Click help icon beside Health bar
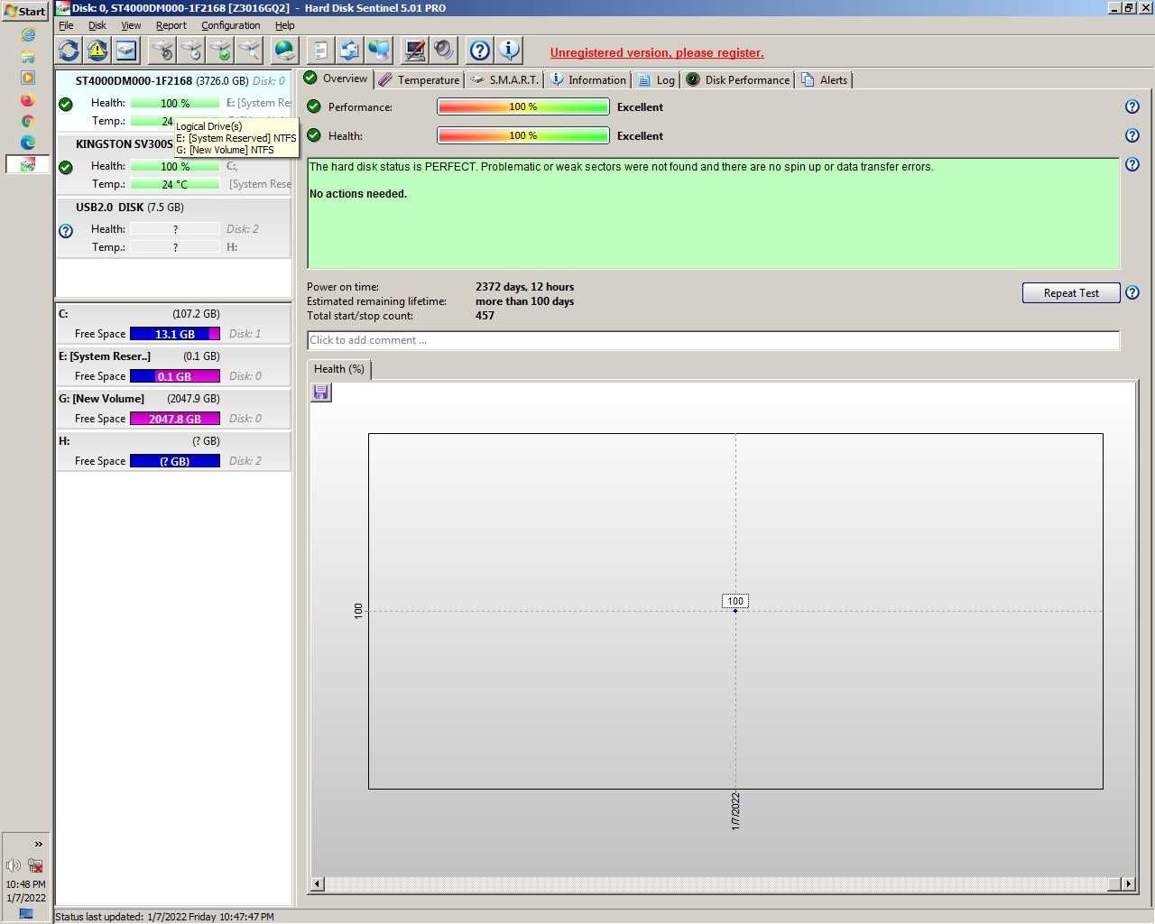The width and height of the screenshot is (1155, 924). (1132, 135)
